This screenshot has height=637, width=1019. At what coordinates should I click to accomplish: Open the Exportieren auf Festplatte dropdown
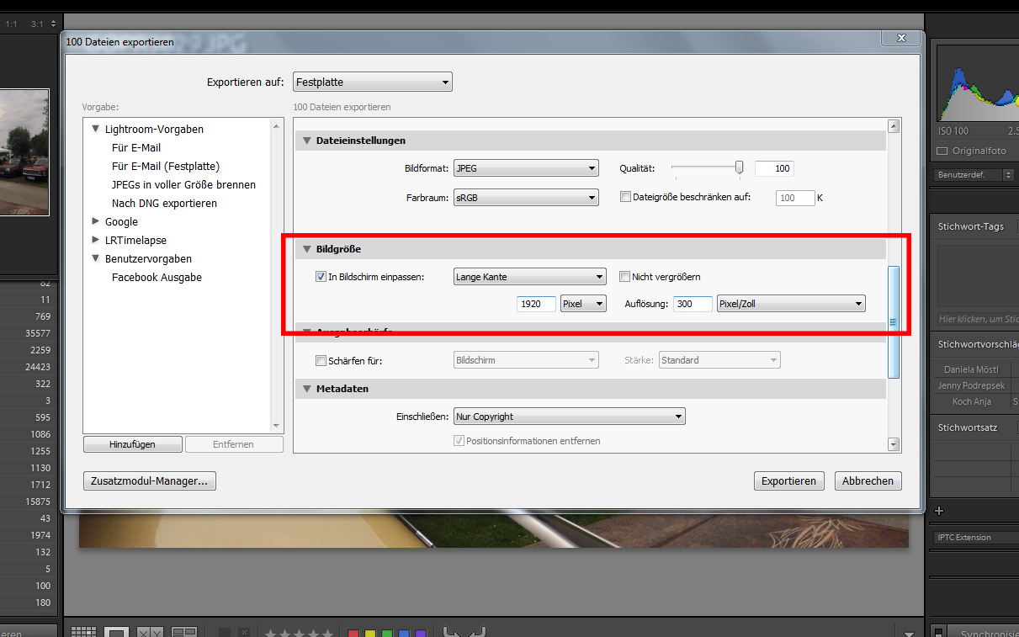[x=373, y=82]
